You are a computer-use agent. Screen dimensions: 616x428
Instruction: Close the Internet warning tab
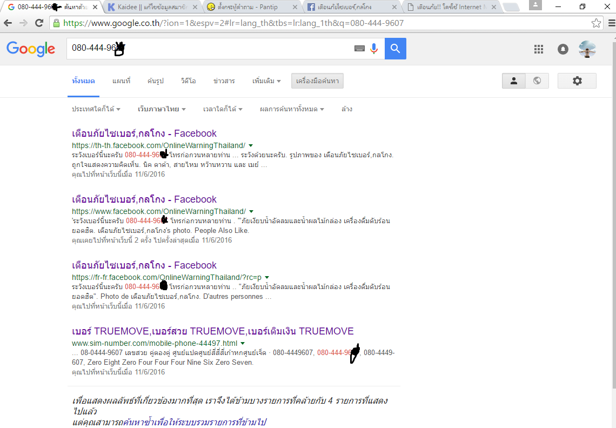[x=494, y=7]
